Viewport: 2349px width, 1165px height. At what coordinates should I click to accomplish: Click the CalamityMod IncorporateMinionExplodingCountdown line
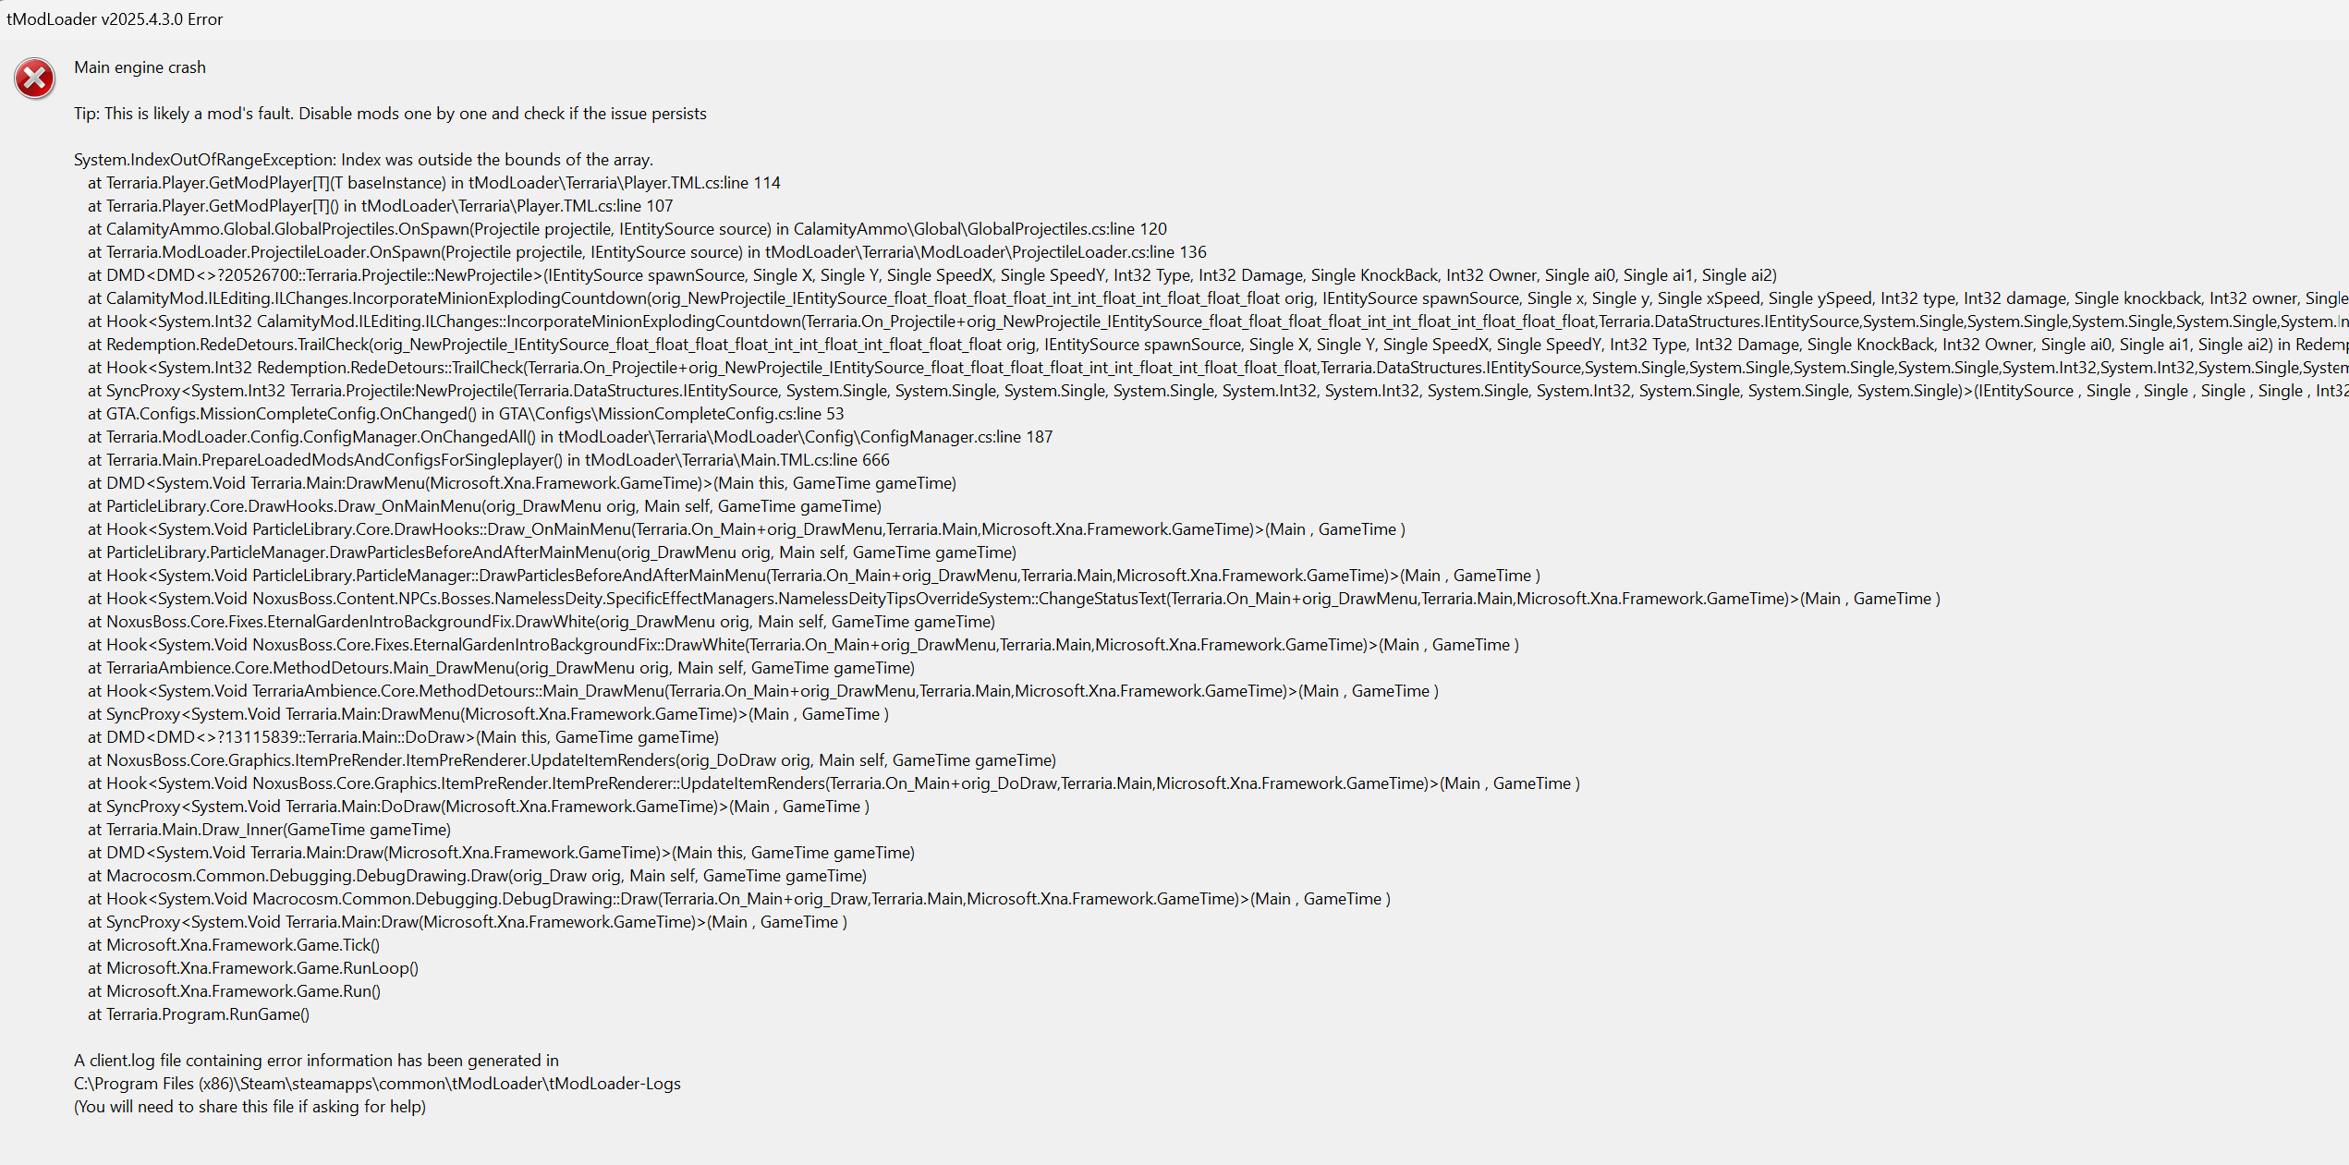click(x=1218, y=298)
